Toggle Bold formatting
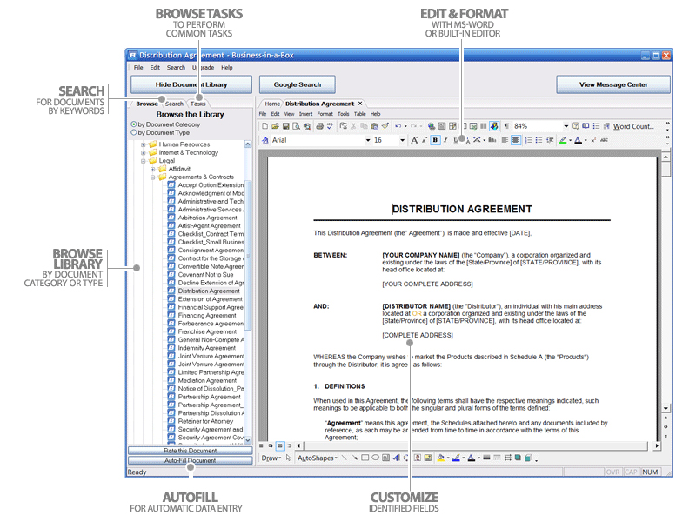696x522 pixels. [435, 140]
